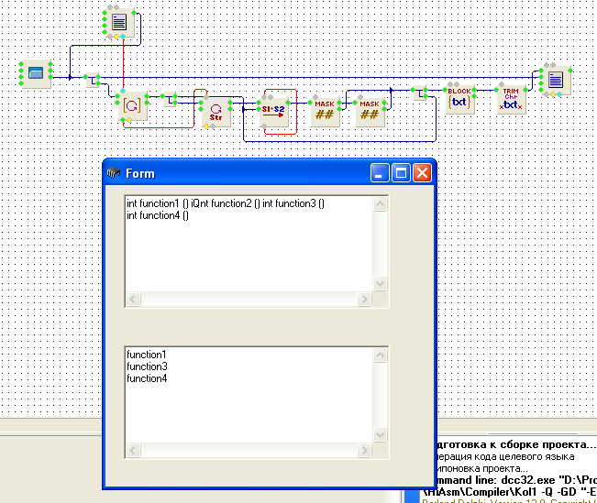Click the down arrow of the lower memo scrollbar
The width and height of the screenshot is (597, 503).
381,434
